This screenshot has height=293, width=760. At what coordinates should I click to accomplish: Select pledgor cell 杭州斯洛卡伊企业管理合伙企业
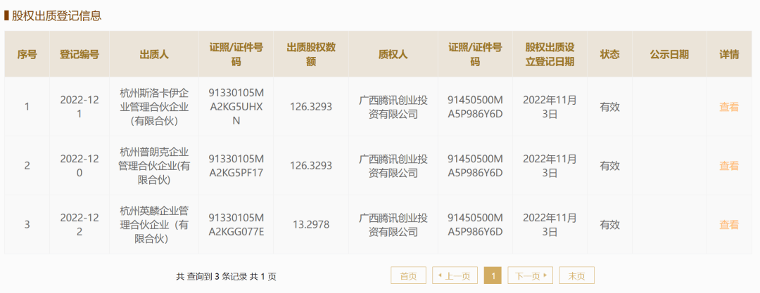click(x=154, y=107)
